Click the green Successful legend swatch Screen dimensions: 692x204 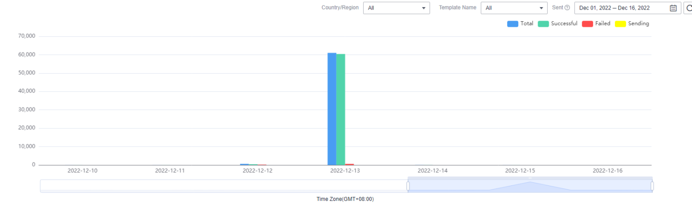pos(543,24)
